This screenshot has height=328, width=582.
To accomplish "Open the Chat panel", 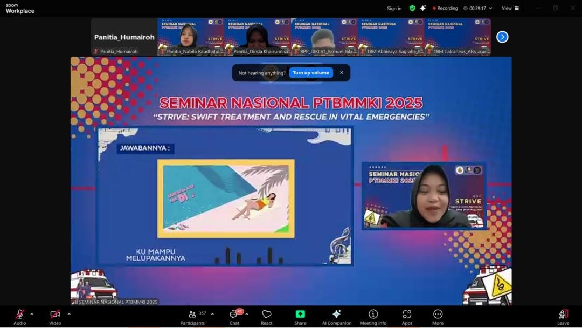I will click(234, 317).
